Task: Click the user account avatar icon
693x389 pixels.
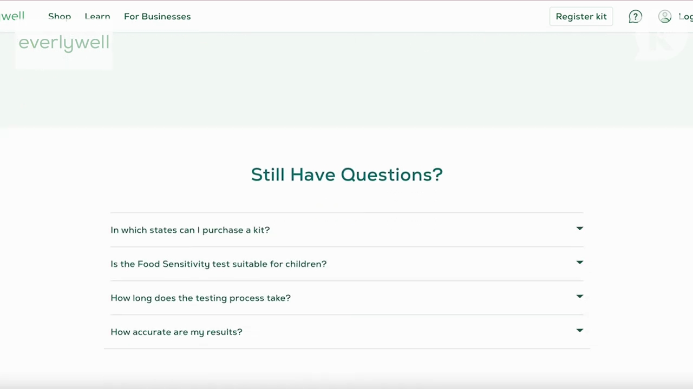Action: [665, 17]
